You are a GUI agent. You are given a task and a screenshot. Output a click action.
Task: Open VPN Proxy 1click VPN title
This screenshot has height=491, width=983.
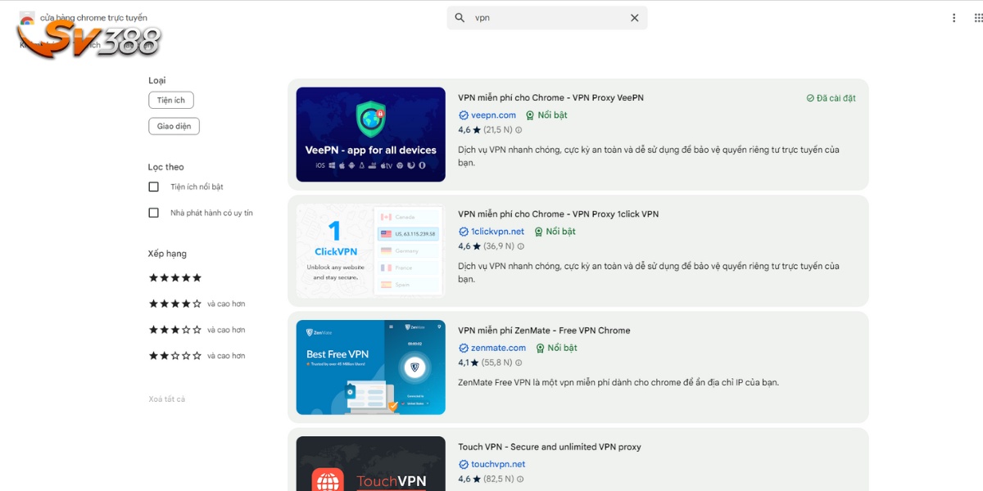click(558, 214)
